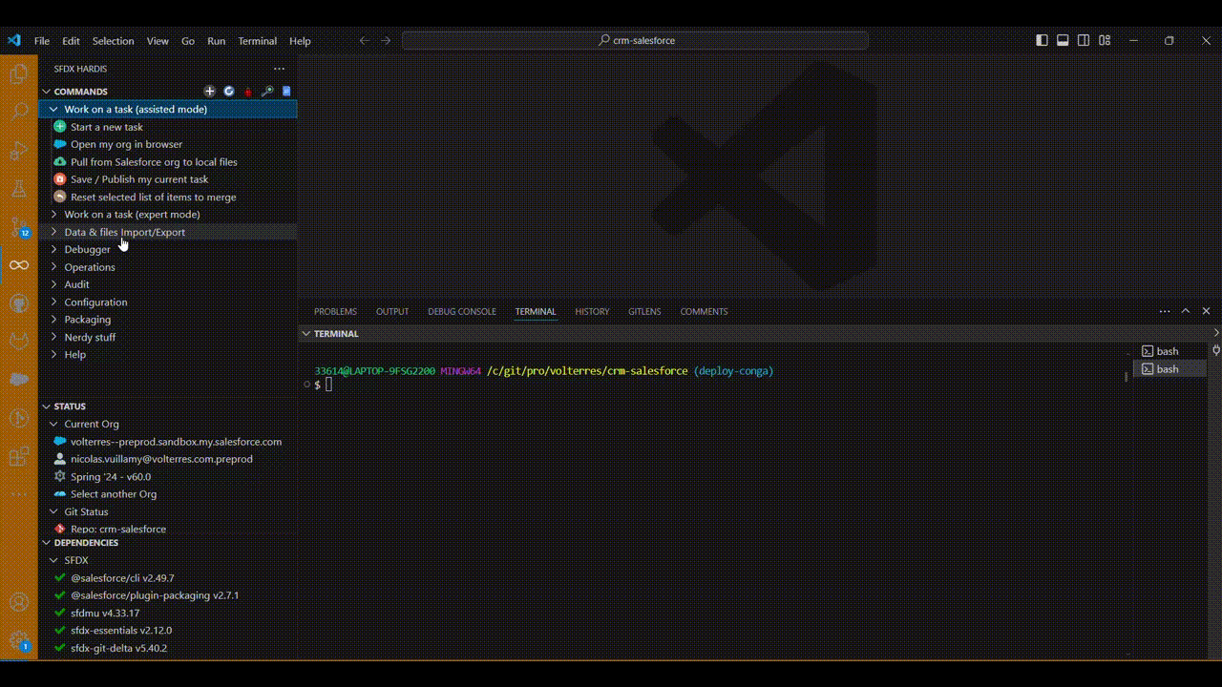1222x687 pixels.
Task: Collapse Work on a task (assisted mode)
Action: tap(168, 109)
